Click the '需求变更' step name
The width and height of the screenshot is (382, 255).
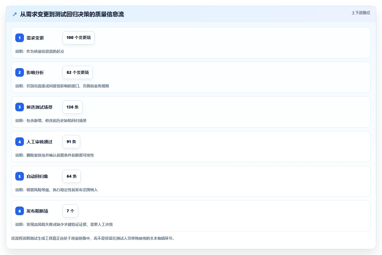coord(35,38)
